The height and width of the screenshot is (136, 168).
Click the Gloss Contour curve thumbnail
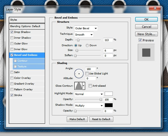click(78, 86)
